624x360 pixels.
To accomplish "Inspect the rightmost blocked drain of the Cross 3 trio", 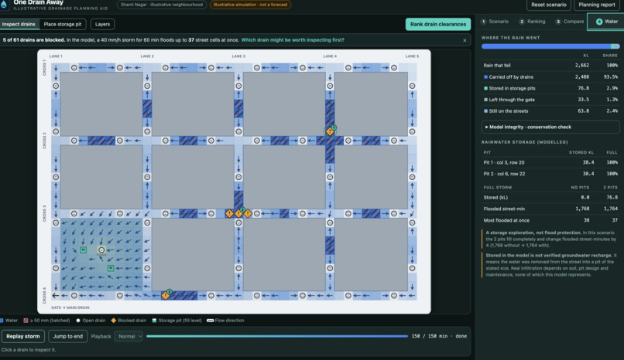I will [x=248, y=213].
